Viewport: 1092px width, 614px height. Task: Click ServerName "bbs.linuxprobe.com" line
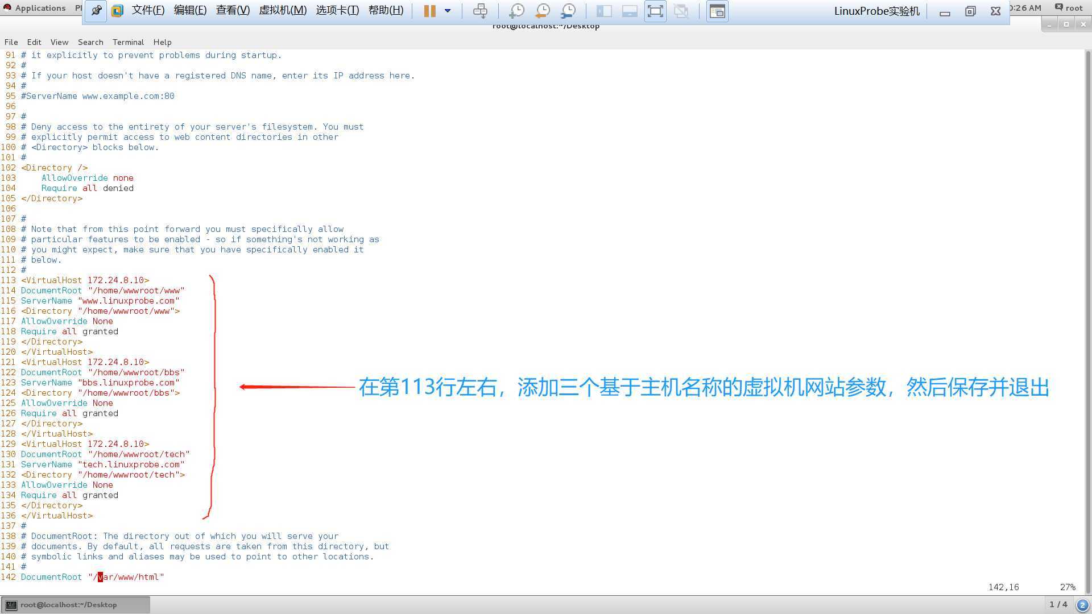[100, 383]
